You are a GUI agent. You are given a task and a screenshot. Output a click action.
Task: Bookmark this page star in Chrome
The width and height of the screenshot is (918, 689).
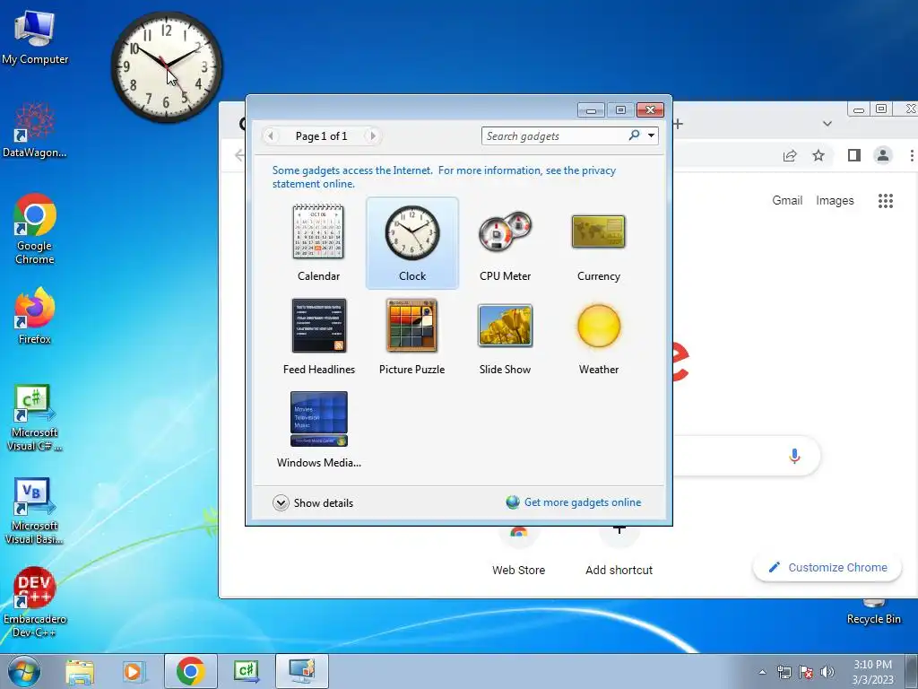tap(818, 155)
